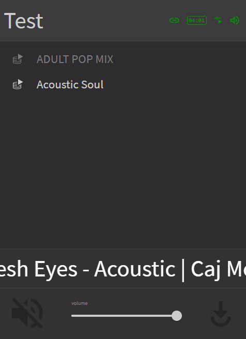
Task: Click the volume slider handle
Action: pyautogui.click(x=177, y=316)
